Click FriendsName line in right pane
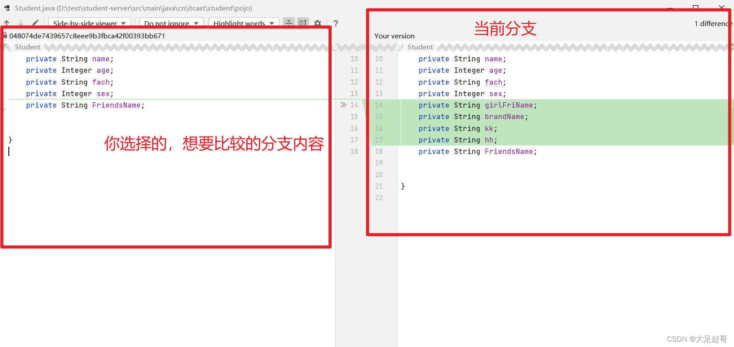This screenshot has width=734, height=347. pyautogui.click(x=478, y=151)
